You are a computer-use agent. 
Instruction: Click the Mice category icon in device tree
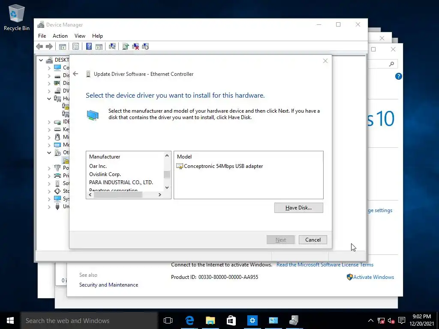[57, 137]
